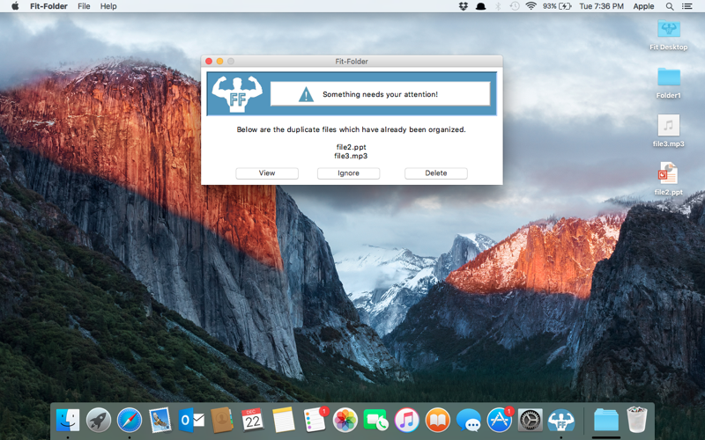Close the Fit-Folder window
This screenshot has width=705, height=440.
click(x=209, y=61)
